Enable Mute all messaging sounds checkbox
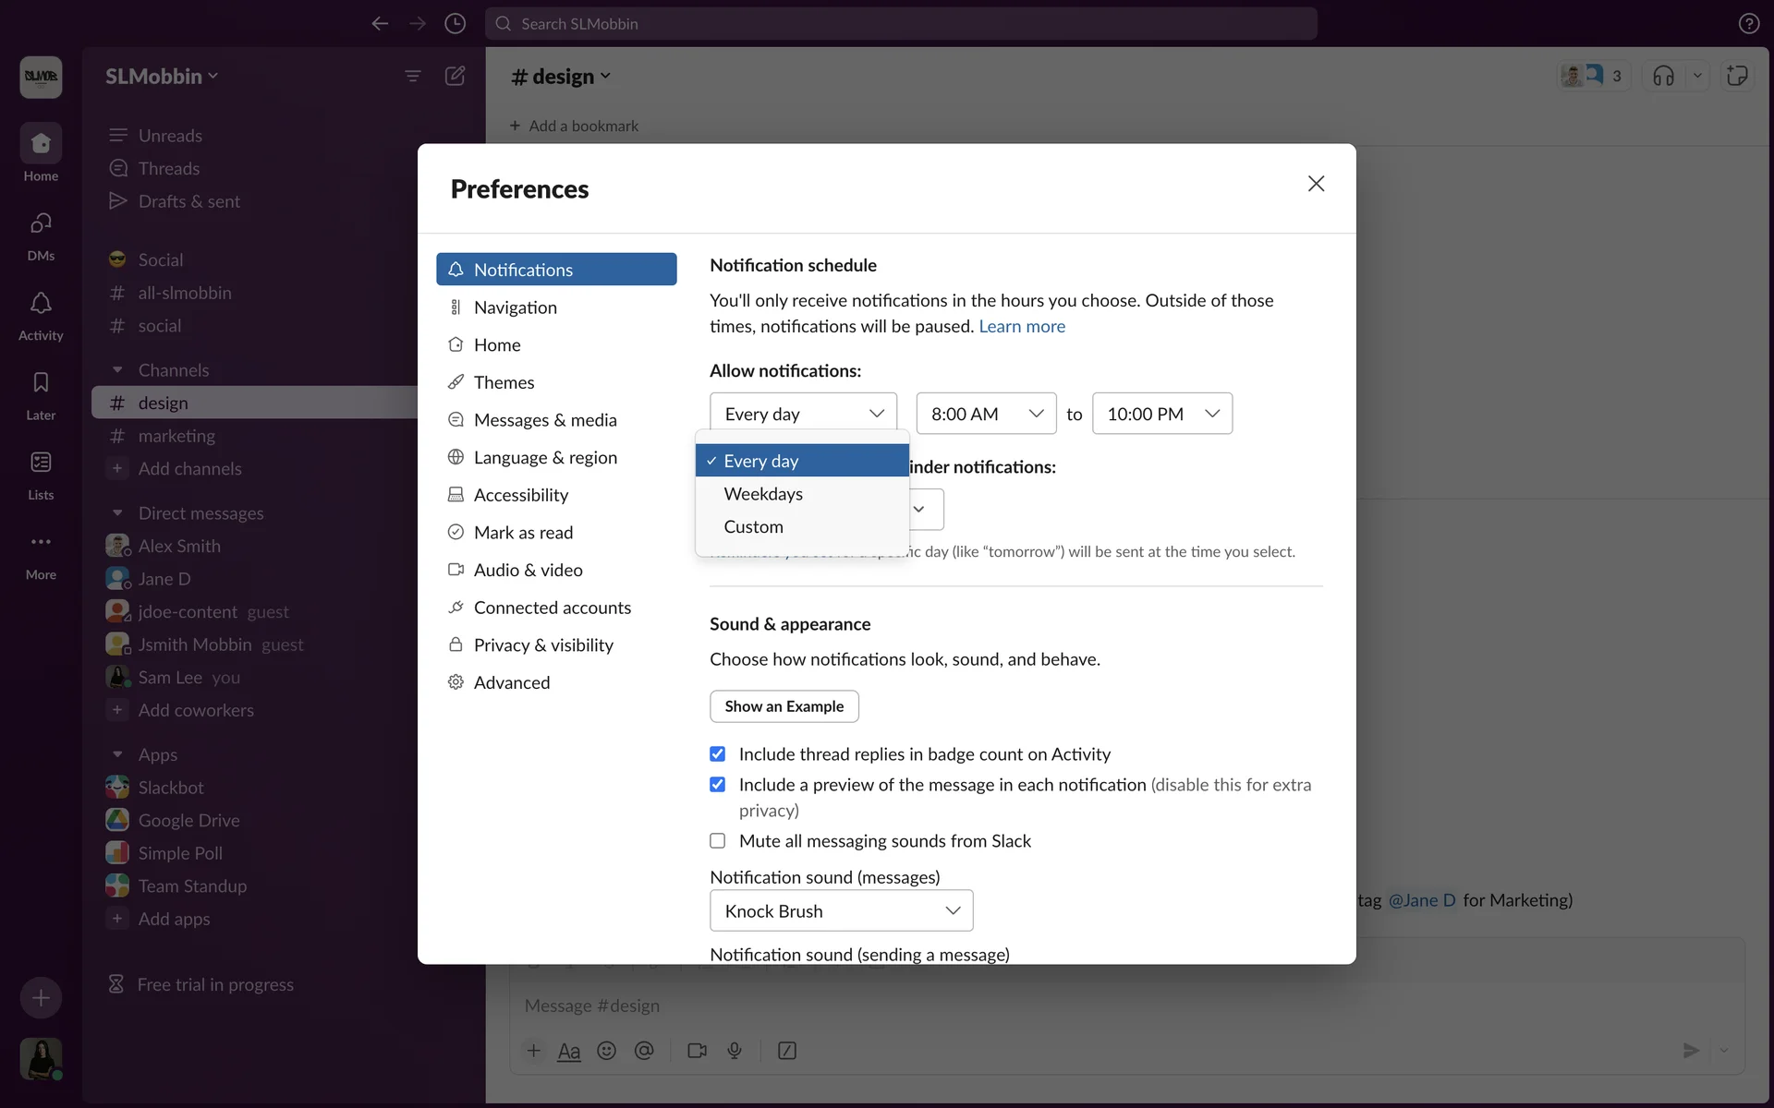This screenshot has width=1774, height=1108. 718,841
